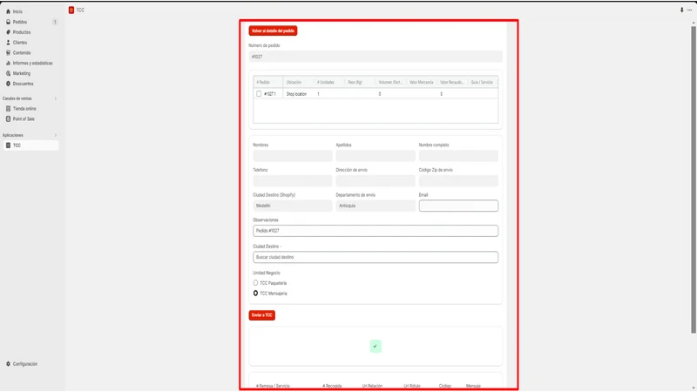Click the Pedidos badge count 1

pos(55,22)
